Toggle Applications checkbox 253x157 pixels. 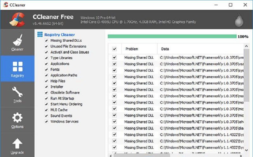point(46,64)
